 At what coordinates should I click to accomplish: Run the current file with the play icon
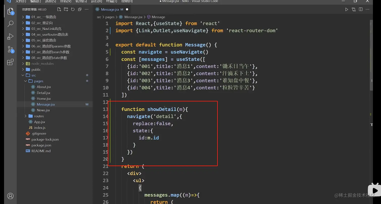347,9
